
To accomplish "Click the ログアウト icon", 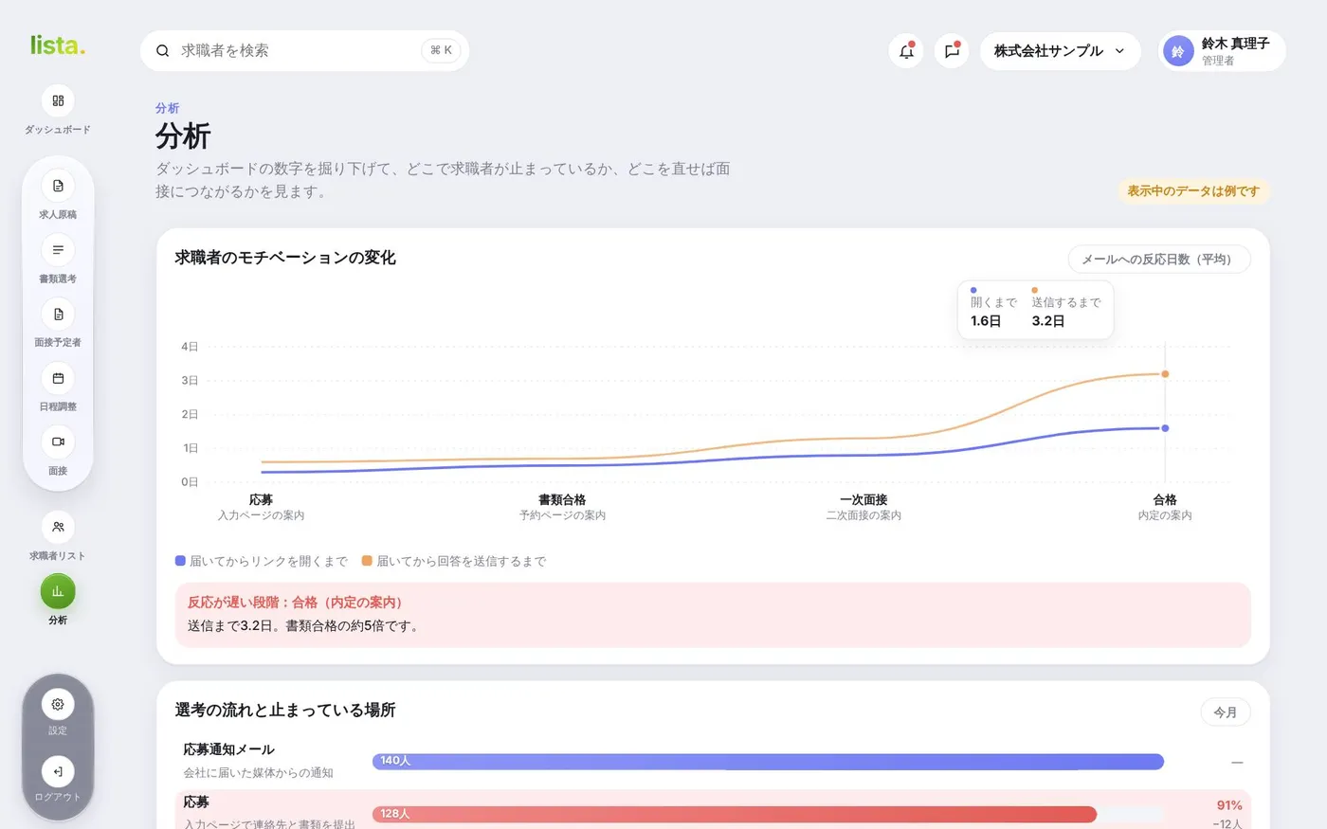I will [x=58, y=771].
